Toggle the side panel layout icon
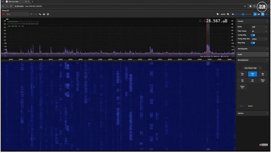The width and height of the screenshot is (271, 153). coord(263,14)
